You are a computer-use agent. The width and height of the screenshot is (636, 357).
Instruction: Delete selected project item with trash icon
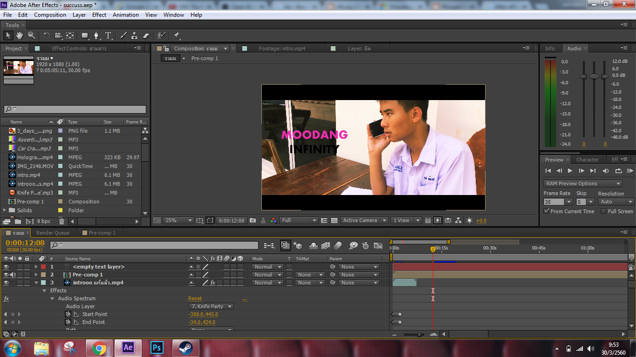pyautogui.click(x=62, y=222)
